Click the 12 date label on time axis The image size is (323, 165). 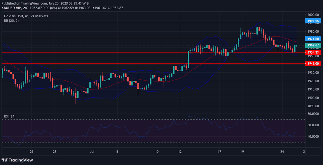point(180,152)
